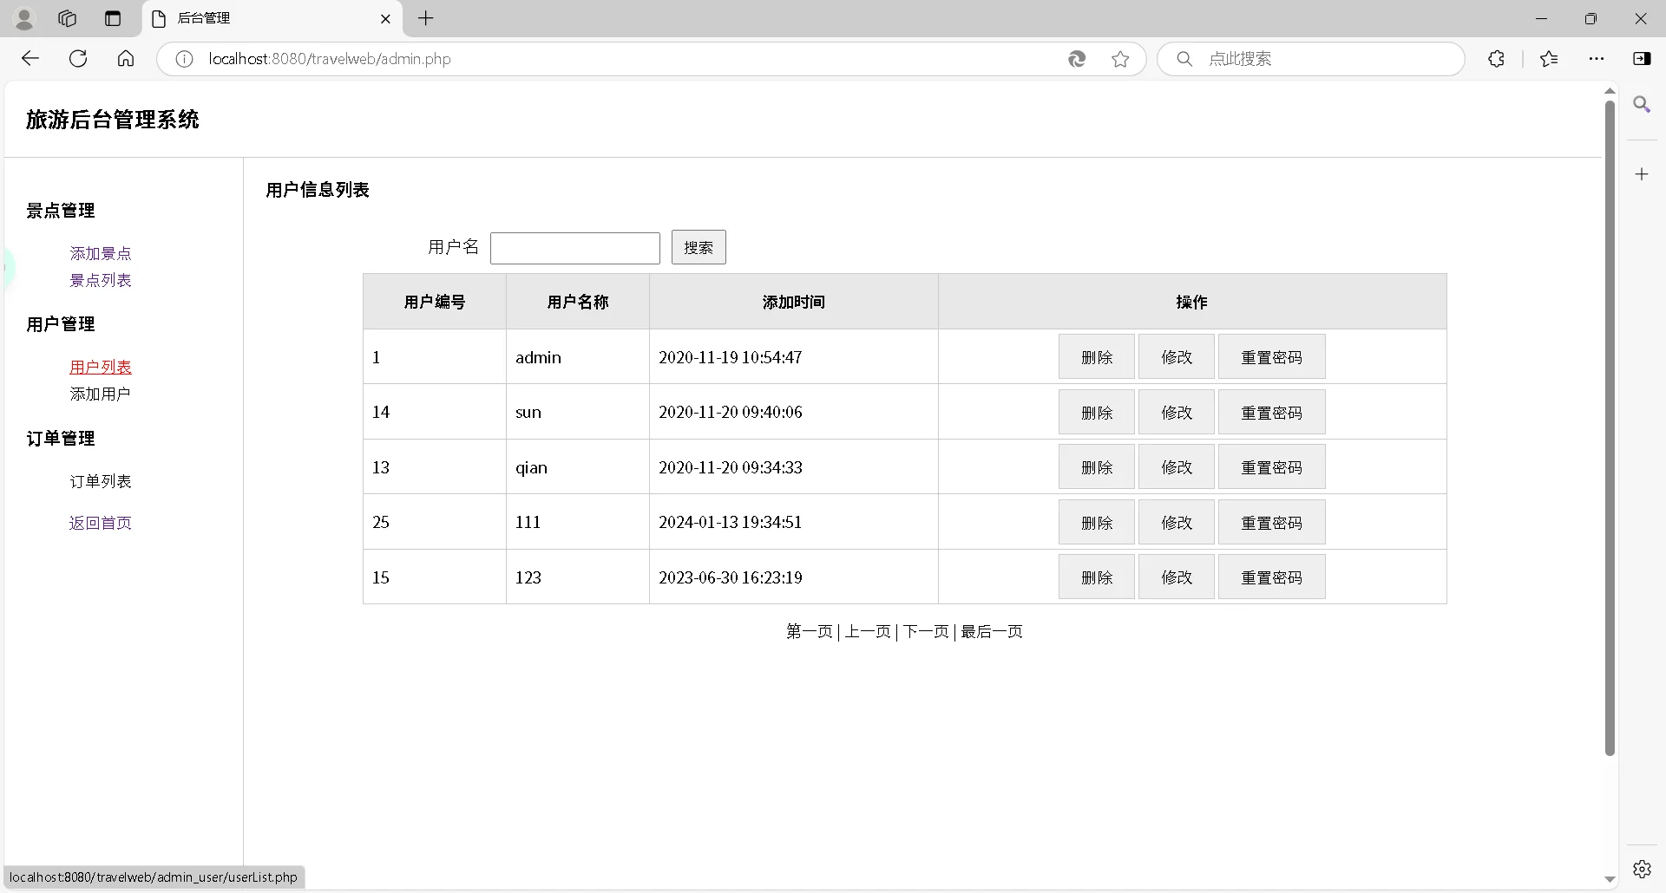Open the split screen view icon
The width and height of the screenshot is (1666, 893).
[1643, 59]
